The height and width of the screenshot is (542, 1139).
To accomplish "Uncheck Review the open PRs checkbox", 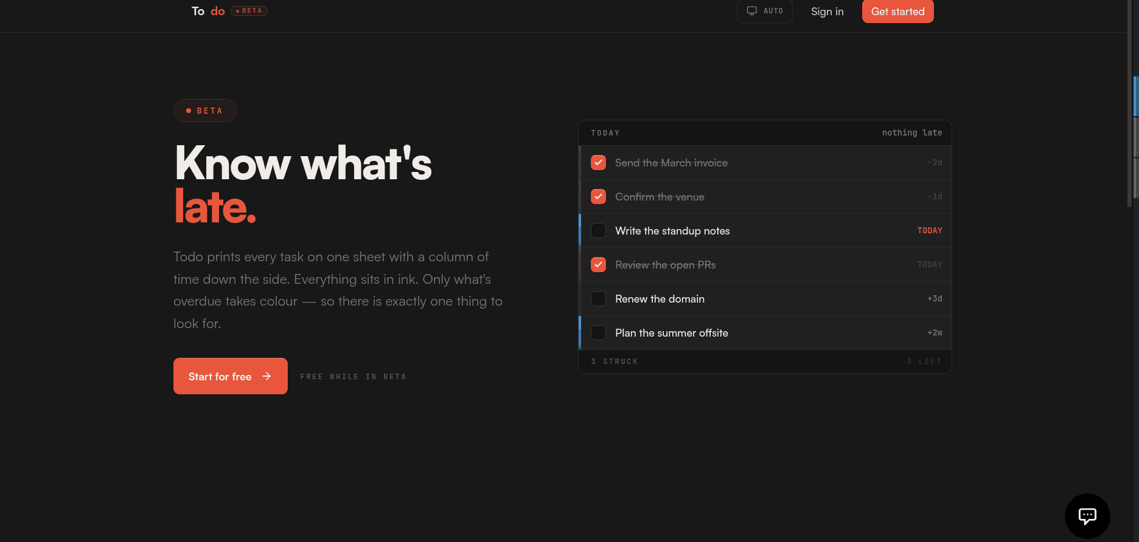I will tap(599, 265).
